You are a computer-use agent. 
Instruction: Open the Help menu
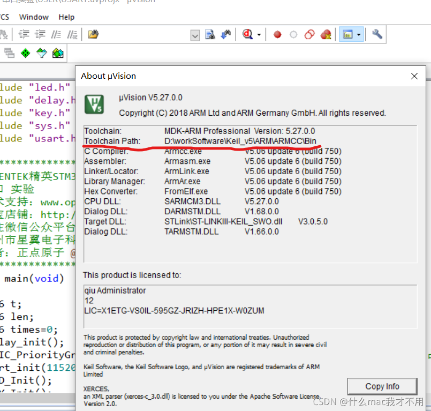(x=66, y=17)
